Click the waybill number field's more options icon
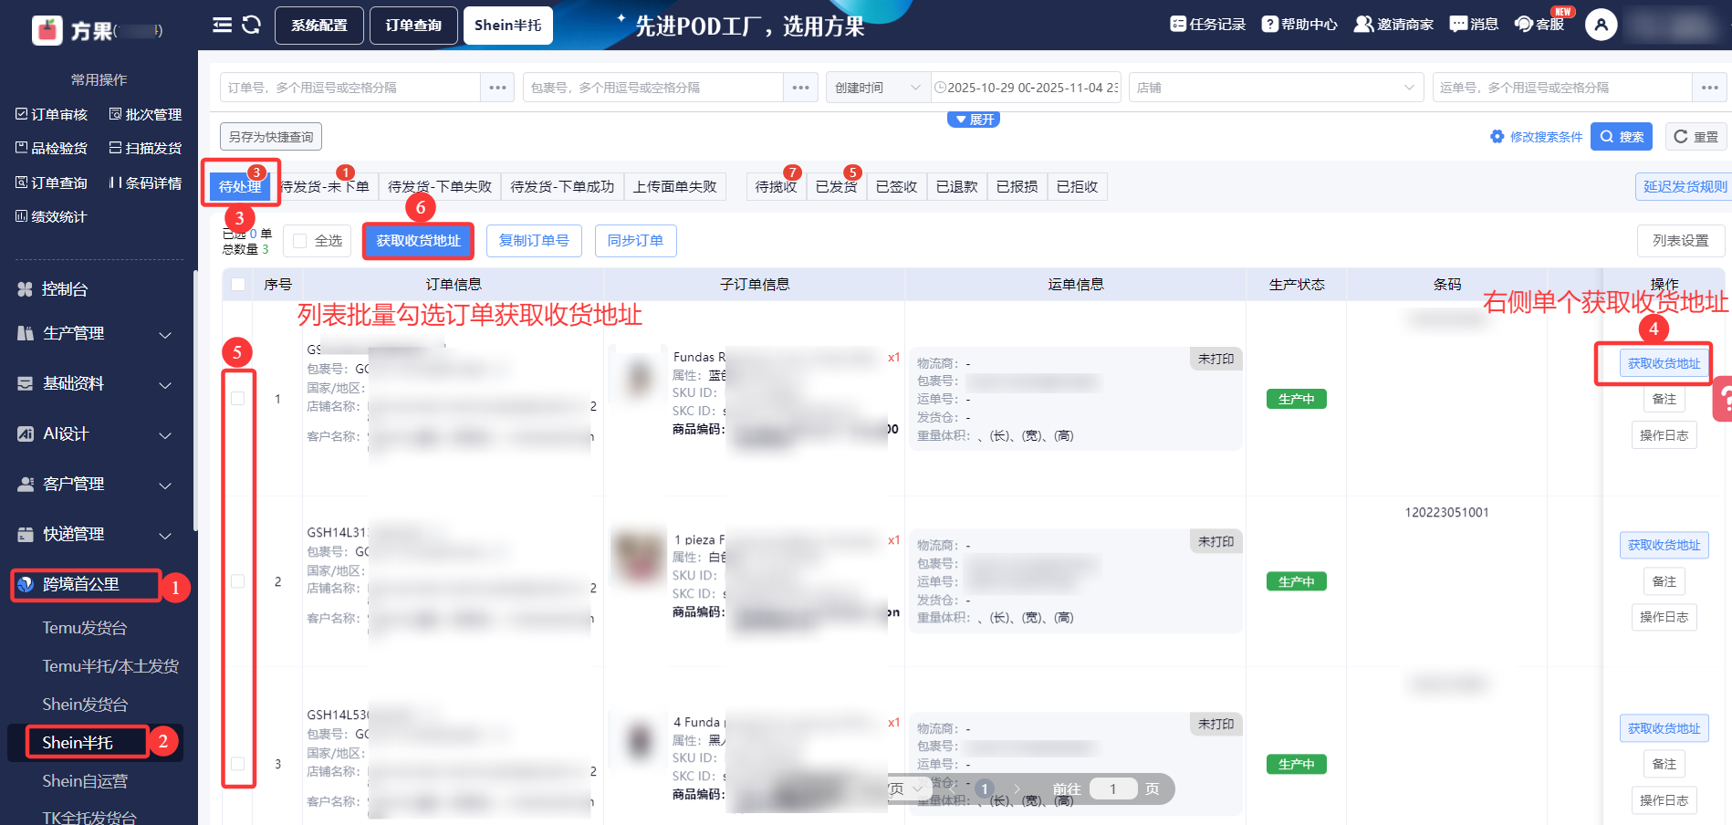 click(x=1709, y=88)
